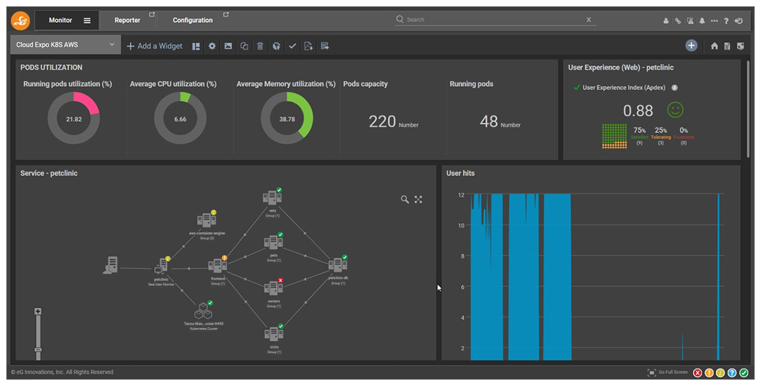Expand the Cloud Expo K8S AWS dropdown
Screen dimensions: 761x386
(67, 45)
